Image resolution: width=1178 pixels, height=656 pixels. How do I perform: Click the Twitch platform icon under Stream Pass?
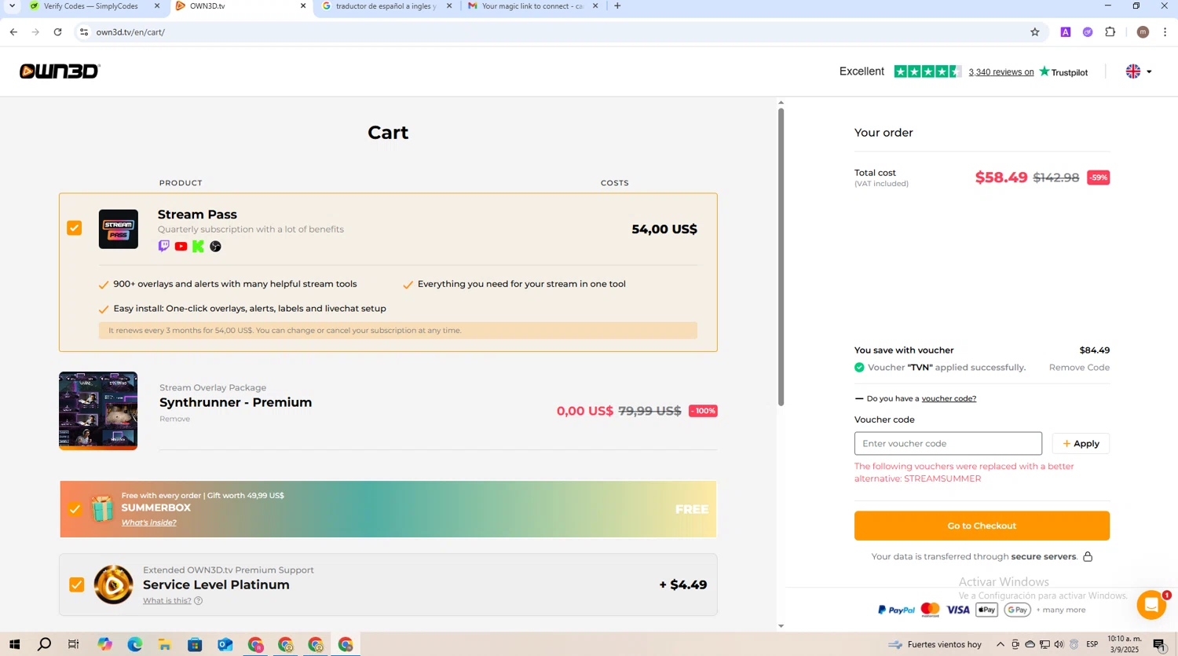pyautogui.click(x=163, y=246)
